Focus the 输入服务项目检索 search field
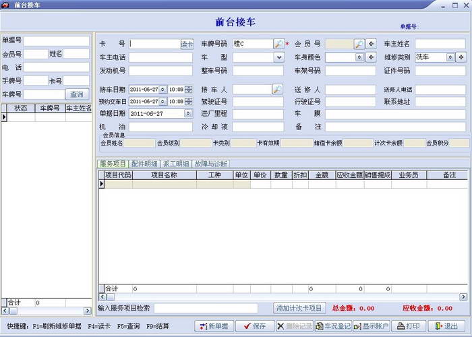 tap(206, 308)
